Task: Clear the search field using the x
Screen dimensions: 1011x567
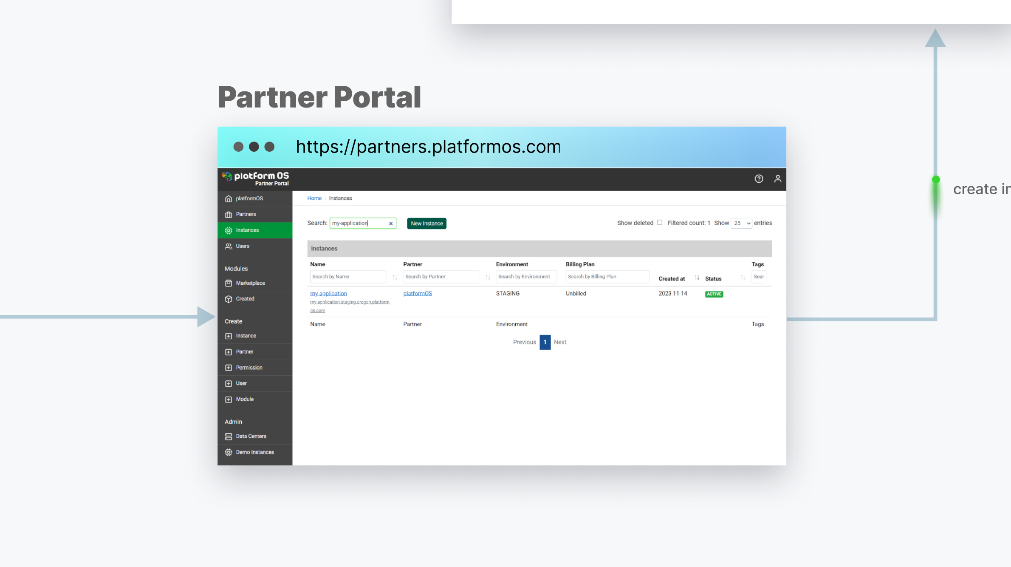Action: (x=390, y=223)
